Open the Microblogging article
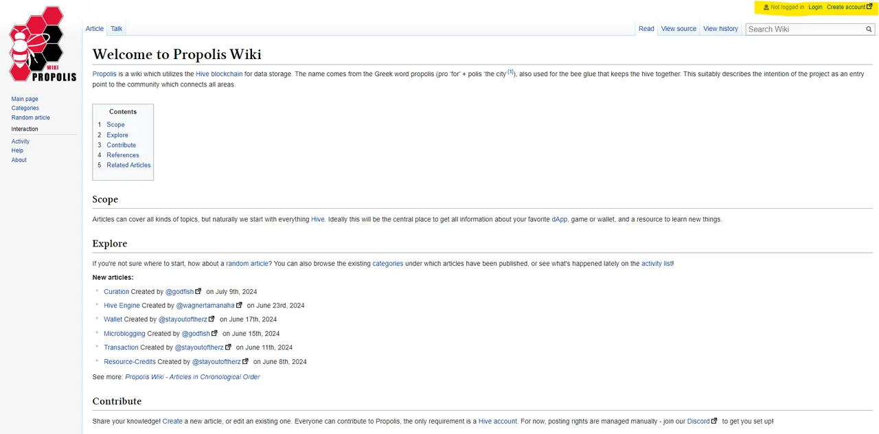Screen dimensions: 879x434 (x=124, y=334)
